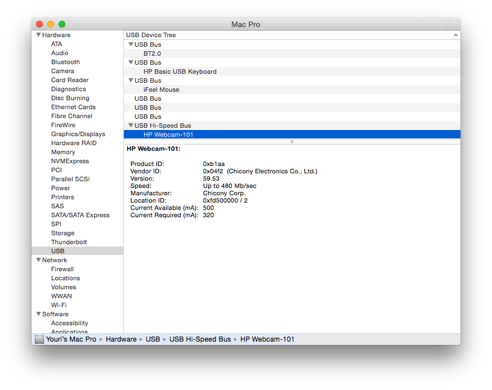The height and width of the screenshot is (390, 492).
Task: Collapse the Network section in sidebar
Action: [x=38, y=260]
